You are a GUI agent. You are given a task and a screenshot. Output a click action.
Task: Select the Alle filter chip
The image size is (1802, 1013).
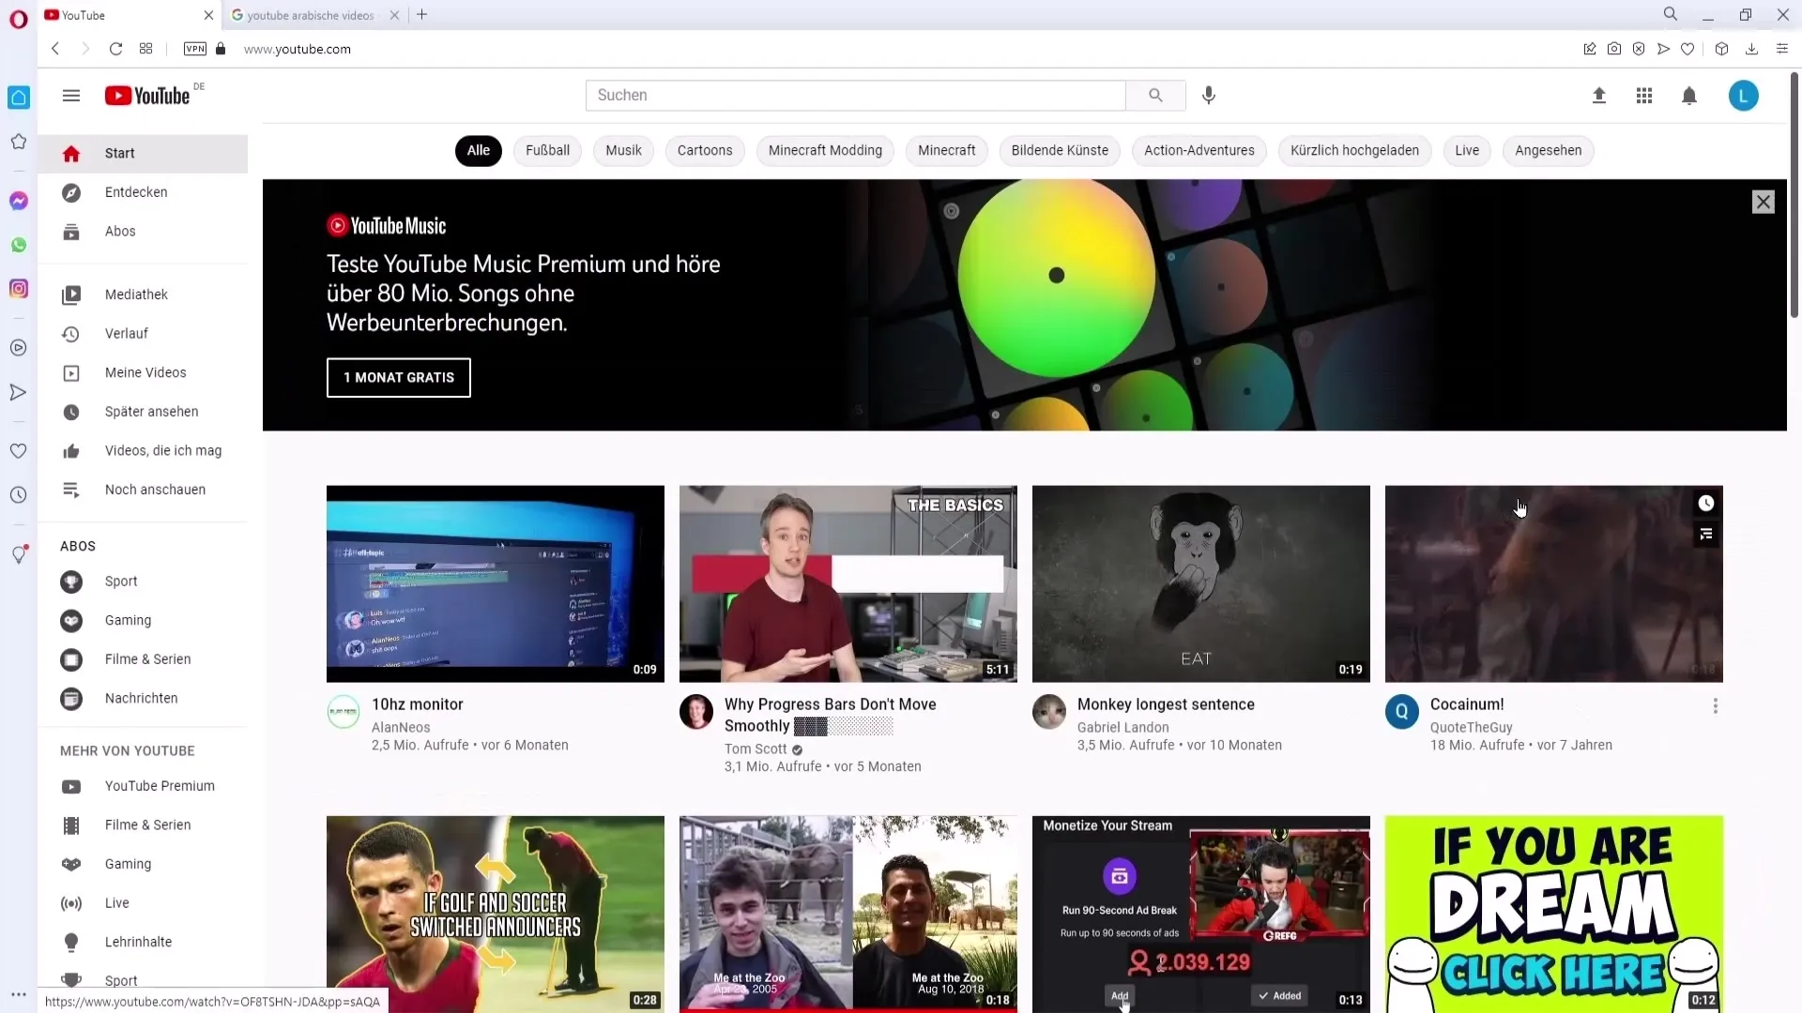[x=479, y=151]
